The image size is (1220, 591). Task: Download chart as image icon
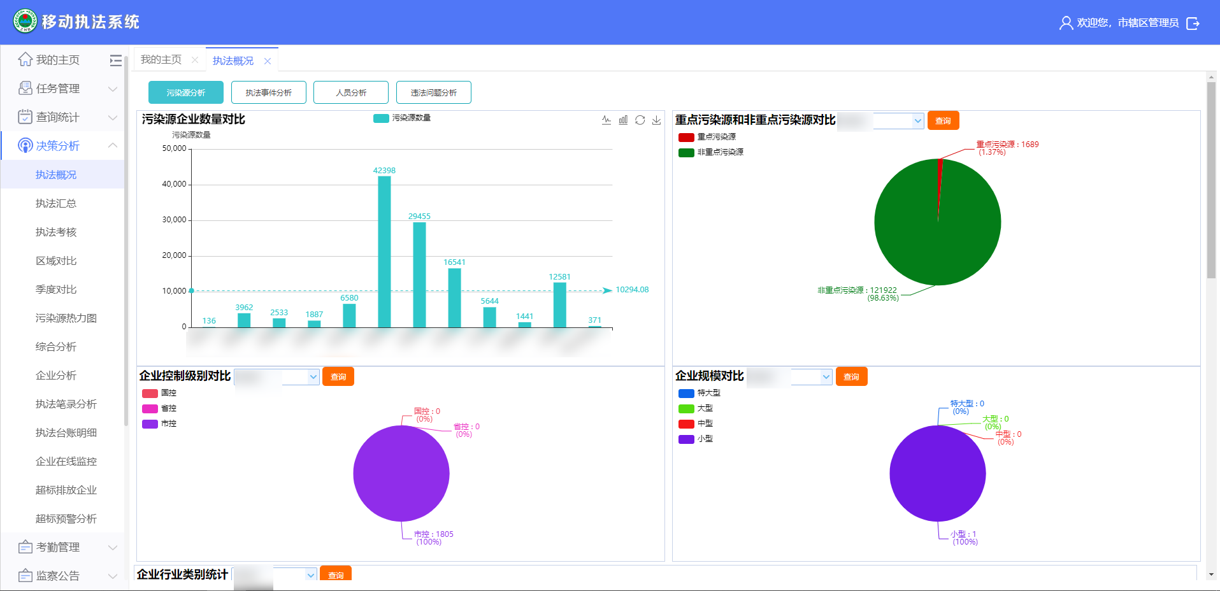(x=656, y=120)
